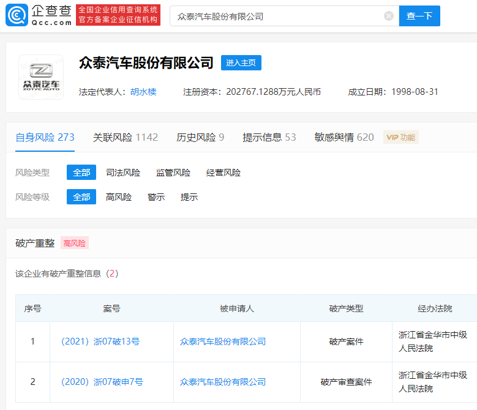The width and height of the screenshot is (477, 410).
Task: Click the Zotye Auto company logo thumbnail
Action: 40,77
